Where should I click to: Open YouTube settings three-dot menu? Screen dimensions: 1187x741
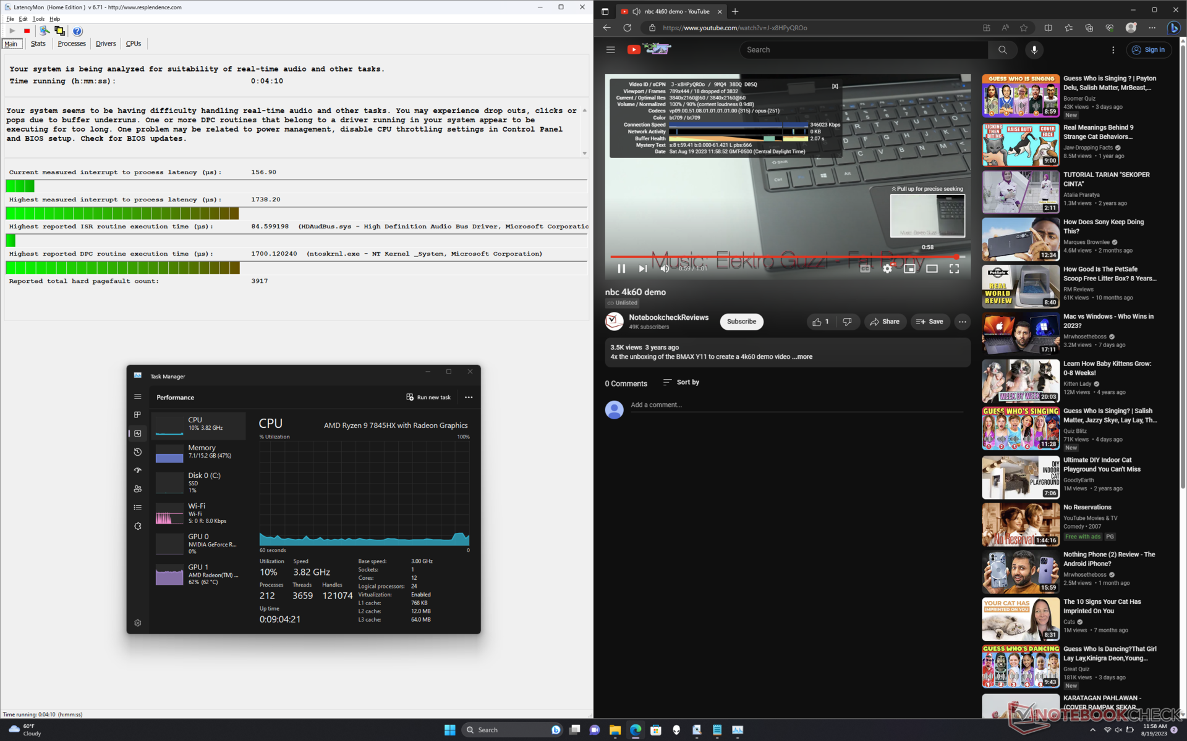coord(1113,50)
